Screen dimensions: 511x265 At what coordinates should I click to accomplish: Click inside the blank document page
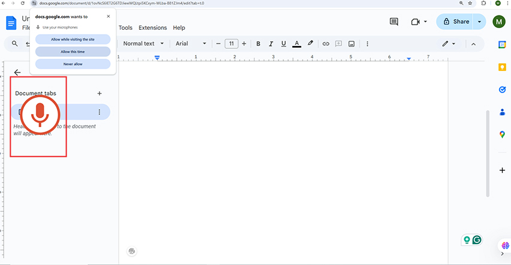point(283,162)
